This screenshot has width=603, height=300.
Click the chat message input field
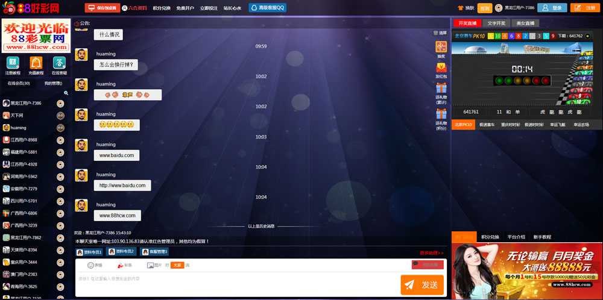click(x=235, y=283)
